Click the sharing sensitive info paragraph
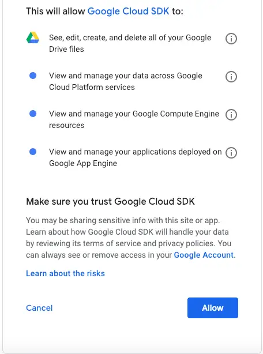263x354 pixels. 131,238
